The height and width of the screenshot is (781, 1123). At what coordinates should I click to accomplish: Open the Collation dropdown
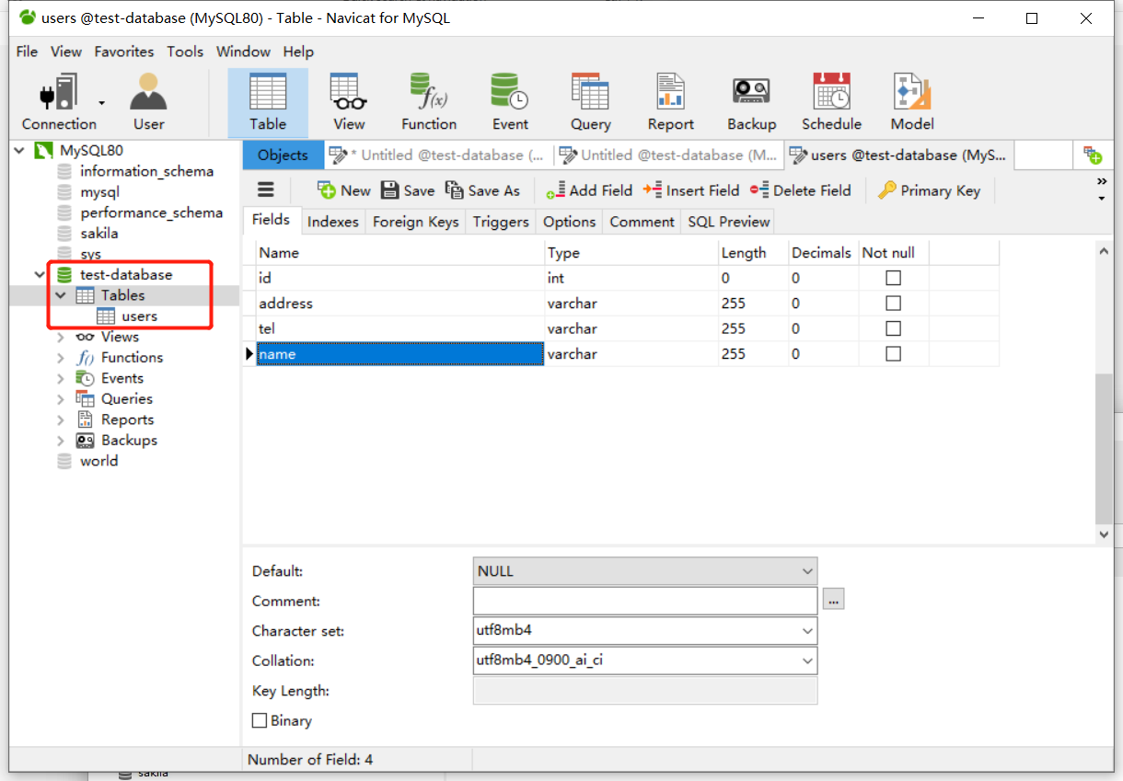point(807,660)
